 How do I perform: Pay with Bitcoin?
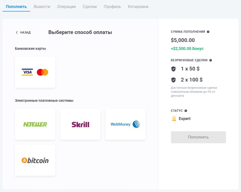35,160
